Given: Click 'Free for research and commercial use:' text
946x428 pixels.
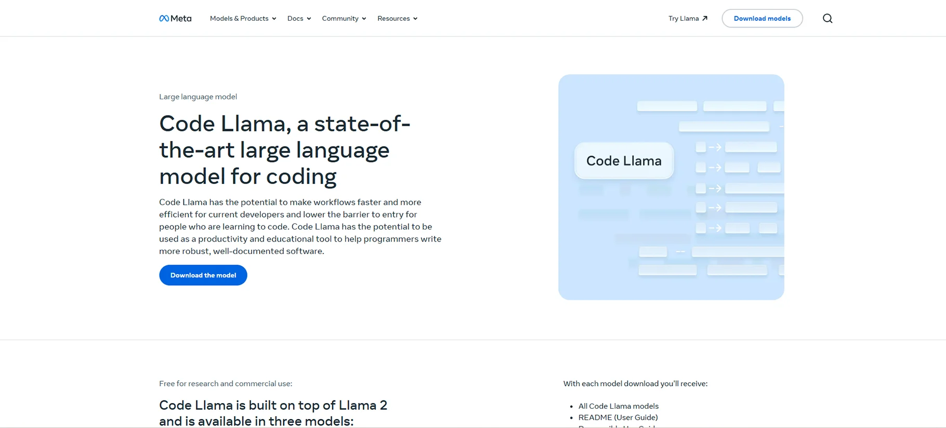Looking at the screenshot, I should (226, 383).
